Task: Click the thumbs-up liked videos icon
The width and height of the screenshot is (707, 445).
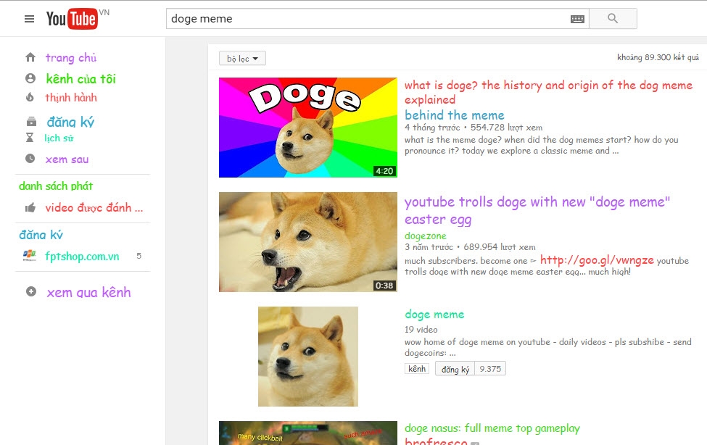Action: tap(30, 208)
